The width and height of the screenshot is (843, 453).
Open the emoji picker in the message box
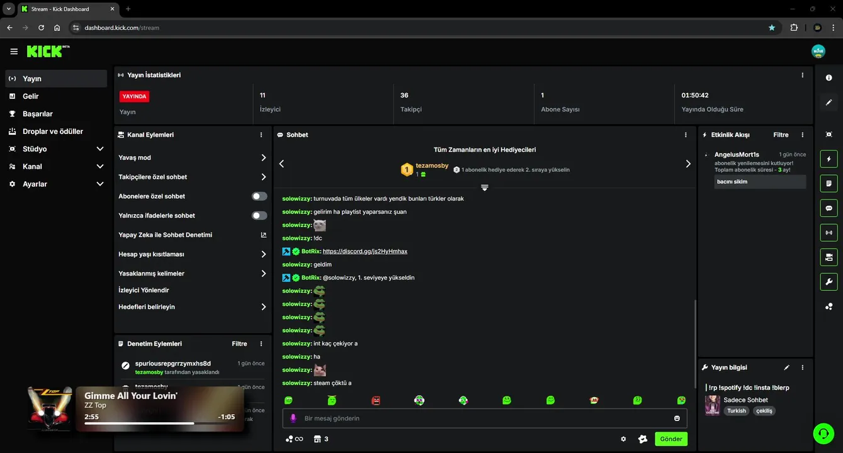tap(677, 418)
